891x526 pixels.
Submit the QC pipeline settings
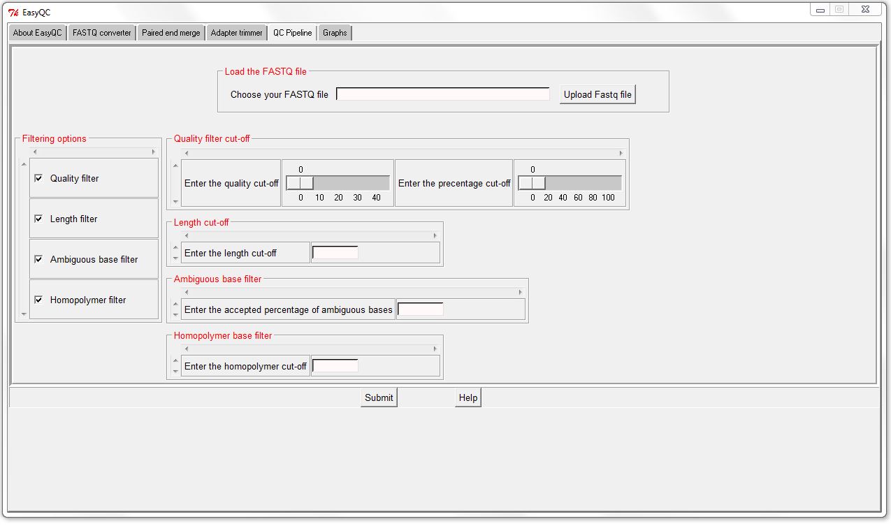(x=379, y=397)
